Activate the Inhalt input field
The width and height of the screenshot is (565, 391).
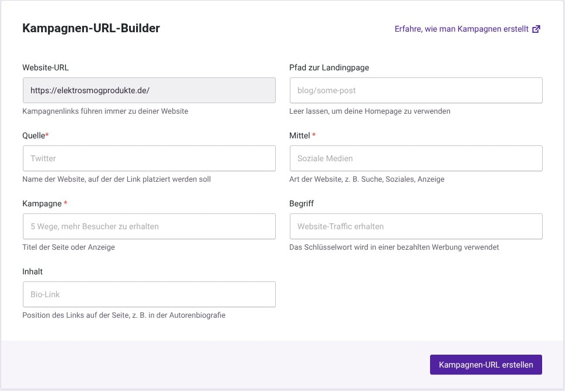click(148, 294)
